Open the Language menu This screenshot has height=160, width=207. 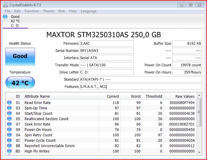[x=88, y=11]
